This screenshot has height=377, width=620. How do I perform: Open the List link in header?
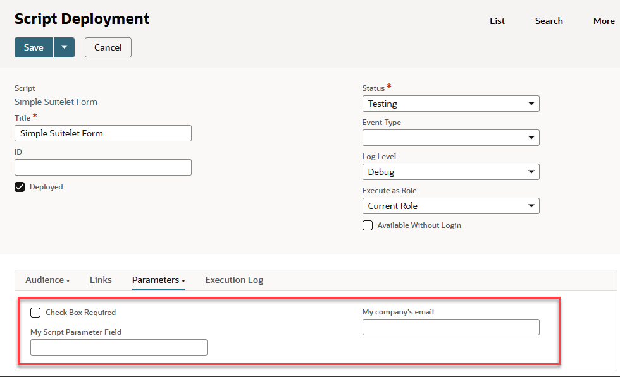click(x=497, y=21)
